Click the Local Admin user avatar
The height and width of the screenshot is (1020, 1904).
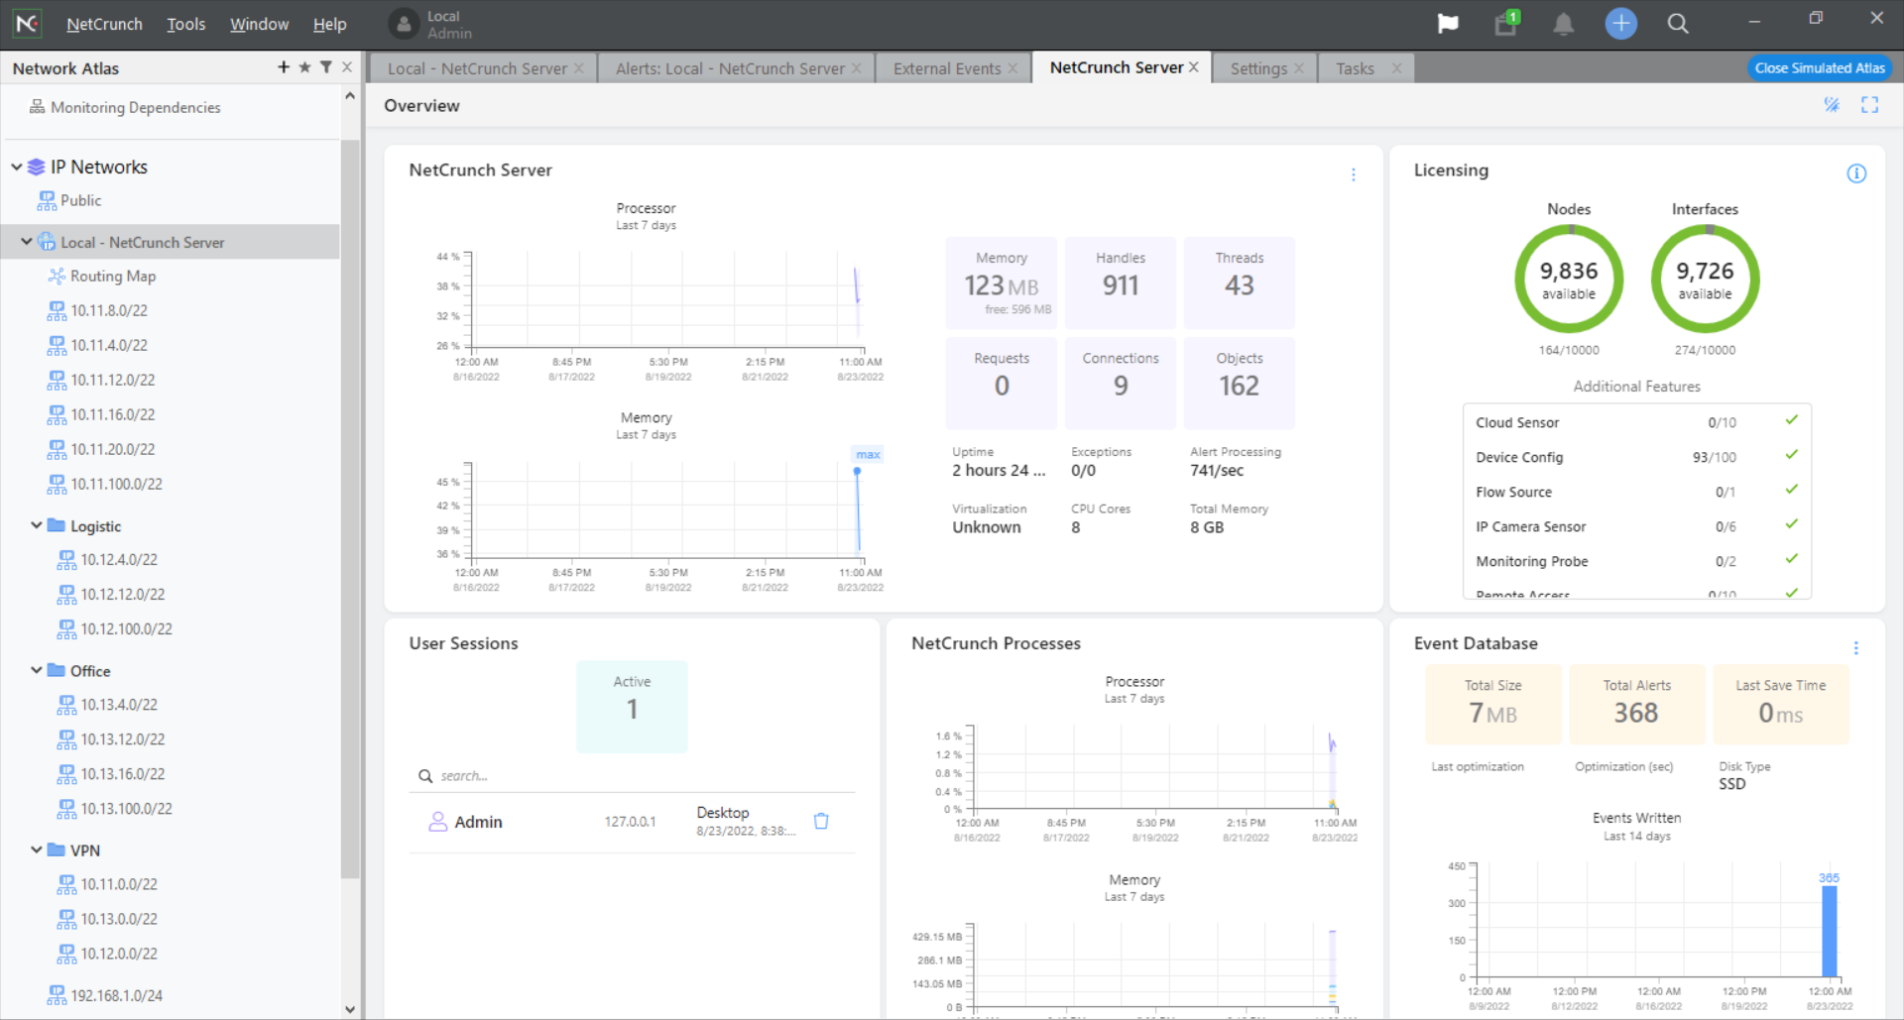click(404, 25)
